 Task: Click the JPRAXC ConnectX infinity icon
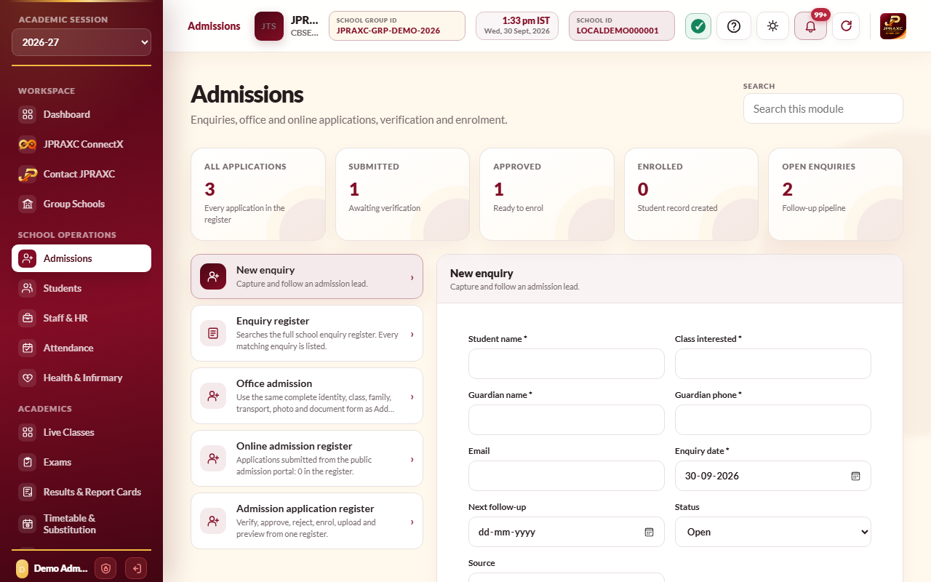(27, 144)
